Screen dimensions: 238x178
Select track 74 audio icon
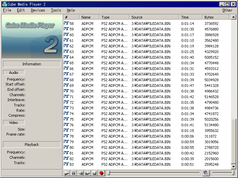(66, 113)
